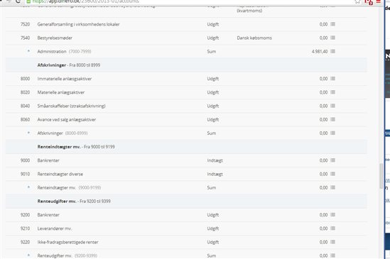
Task: Click Udgift type in 9200 Bankrenter row
Action: (213, 215)
